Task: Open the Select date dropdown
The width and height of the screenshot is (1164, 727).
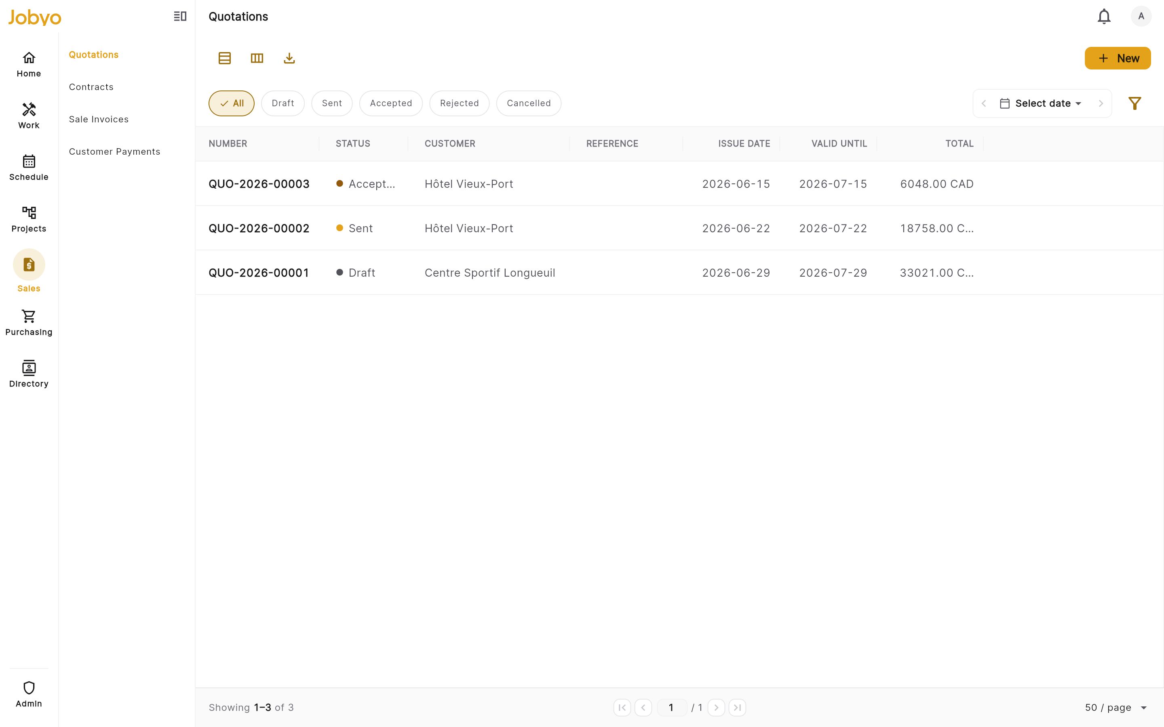Action: click(1042, 103)
